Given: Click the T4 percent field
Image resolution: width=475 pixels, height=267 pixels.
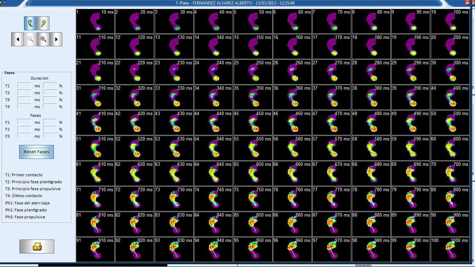Looking at the screenshot, I should point(50,107).
